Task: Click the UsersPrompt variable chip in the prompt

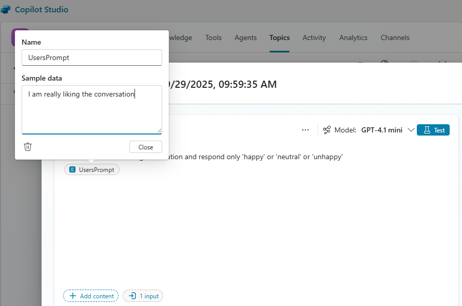Action: (x=92, y=169)
